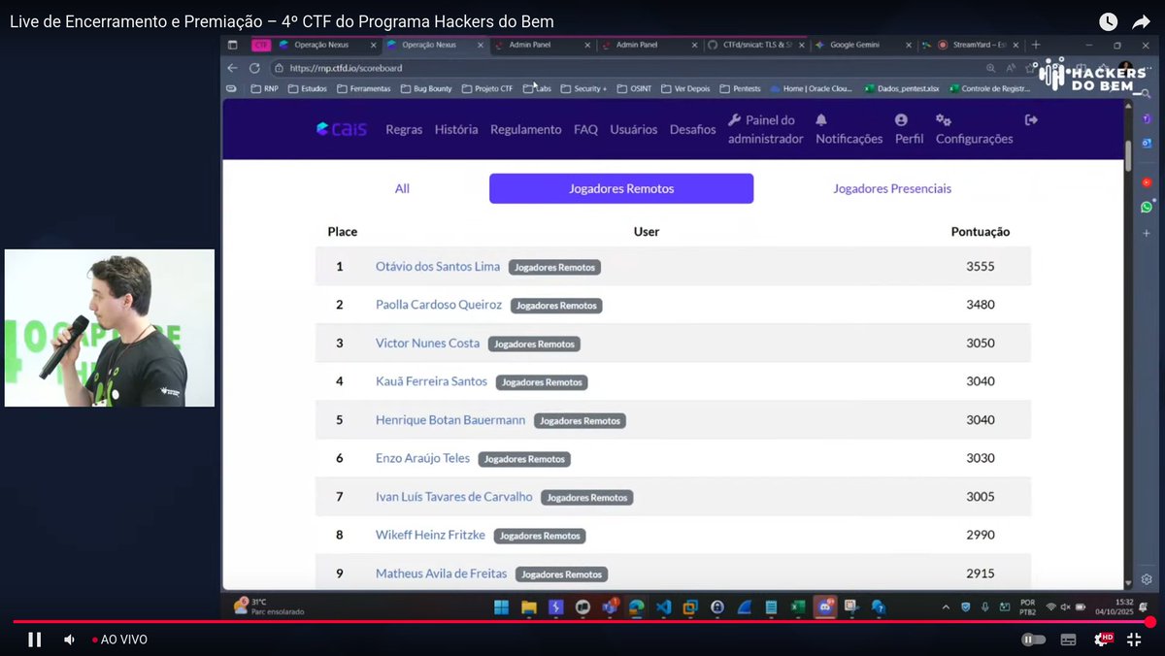
Task: Toggle the live stream mute button
Action: pos(68,640)
